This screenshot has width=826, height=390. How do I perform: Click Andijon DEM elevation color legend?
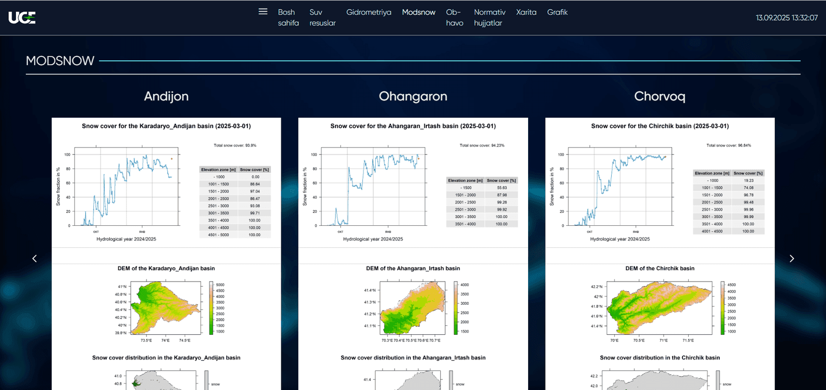coord(211,308)
